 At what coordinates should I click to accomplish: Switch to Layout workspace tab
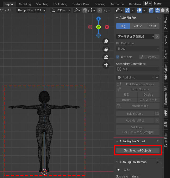(9, 4)
